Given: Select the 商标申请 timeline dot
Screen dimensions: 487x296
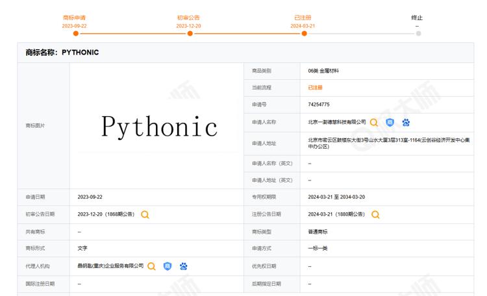Looking at the screenshot, I should click(76, 34).
